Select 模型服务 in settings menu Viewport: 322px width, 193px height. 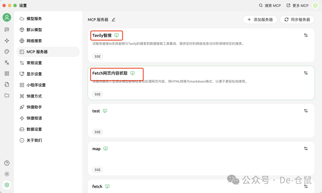click(x=34, y=19)
